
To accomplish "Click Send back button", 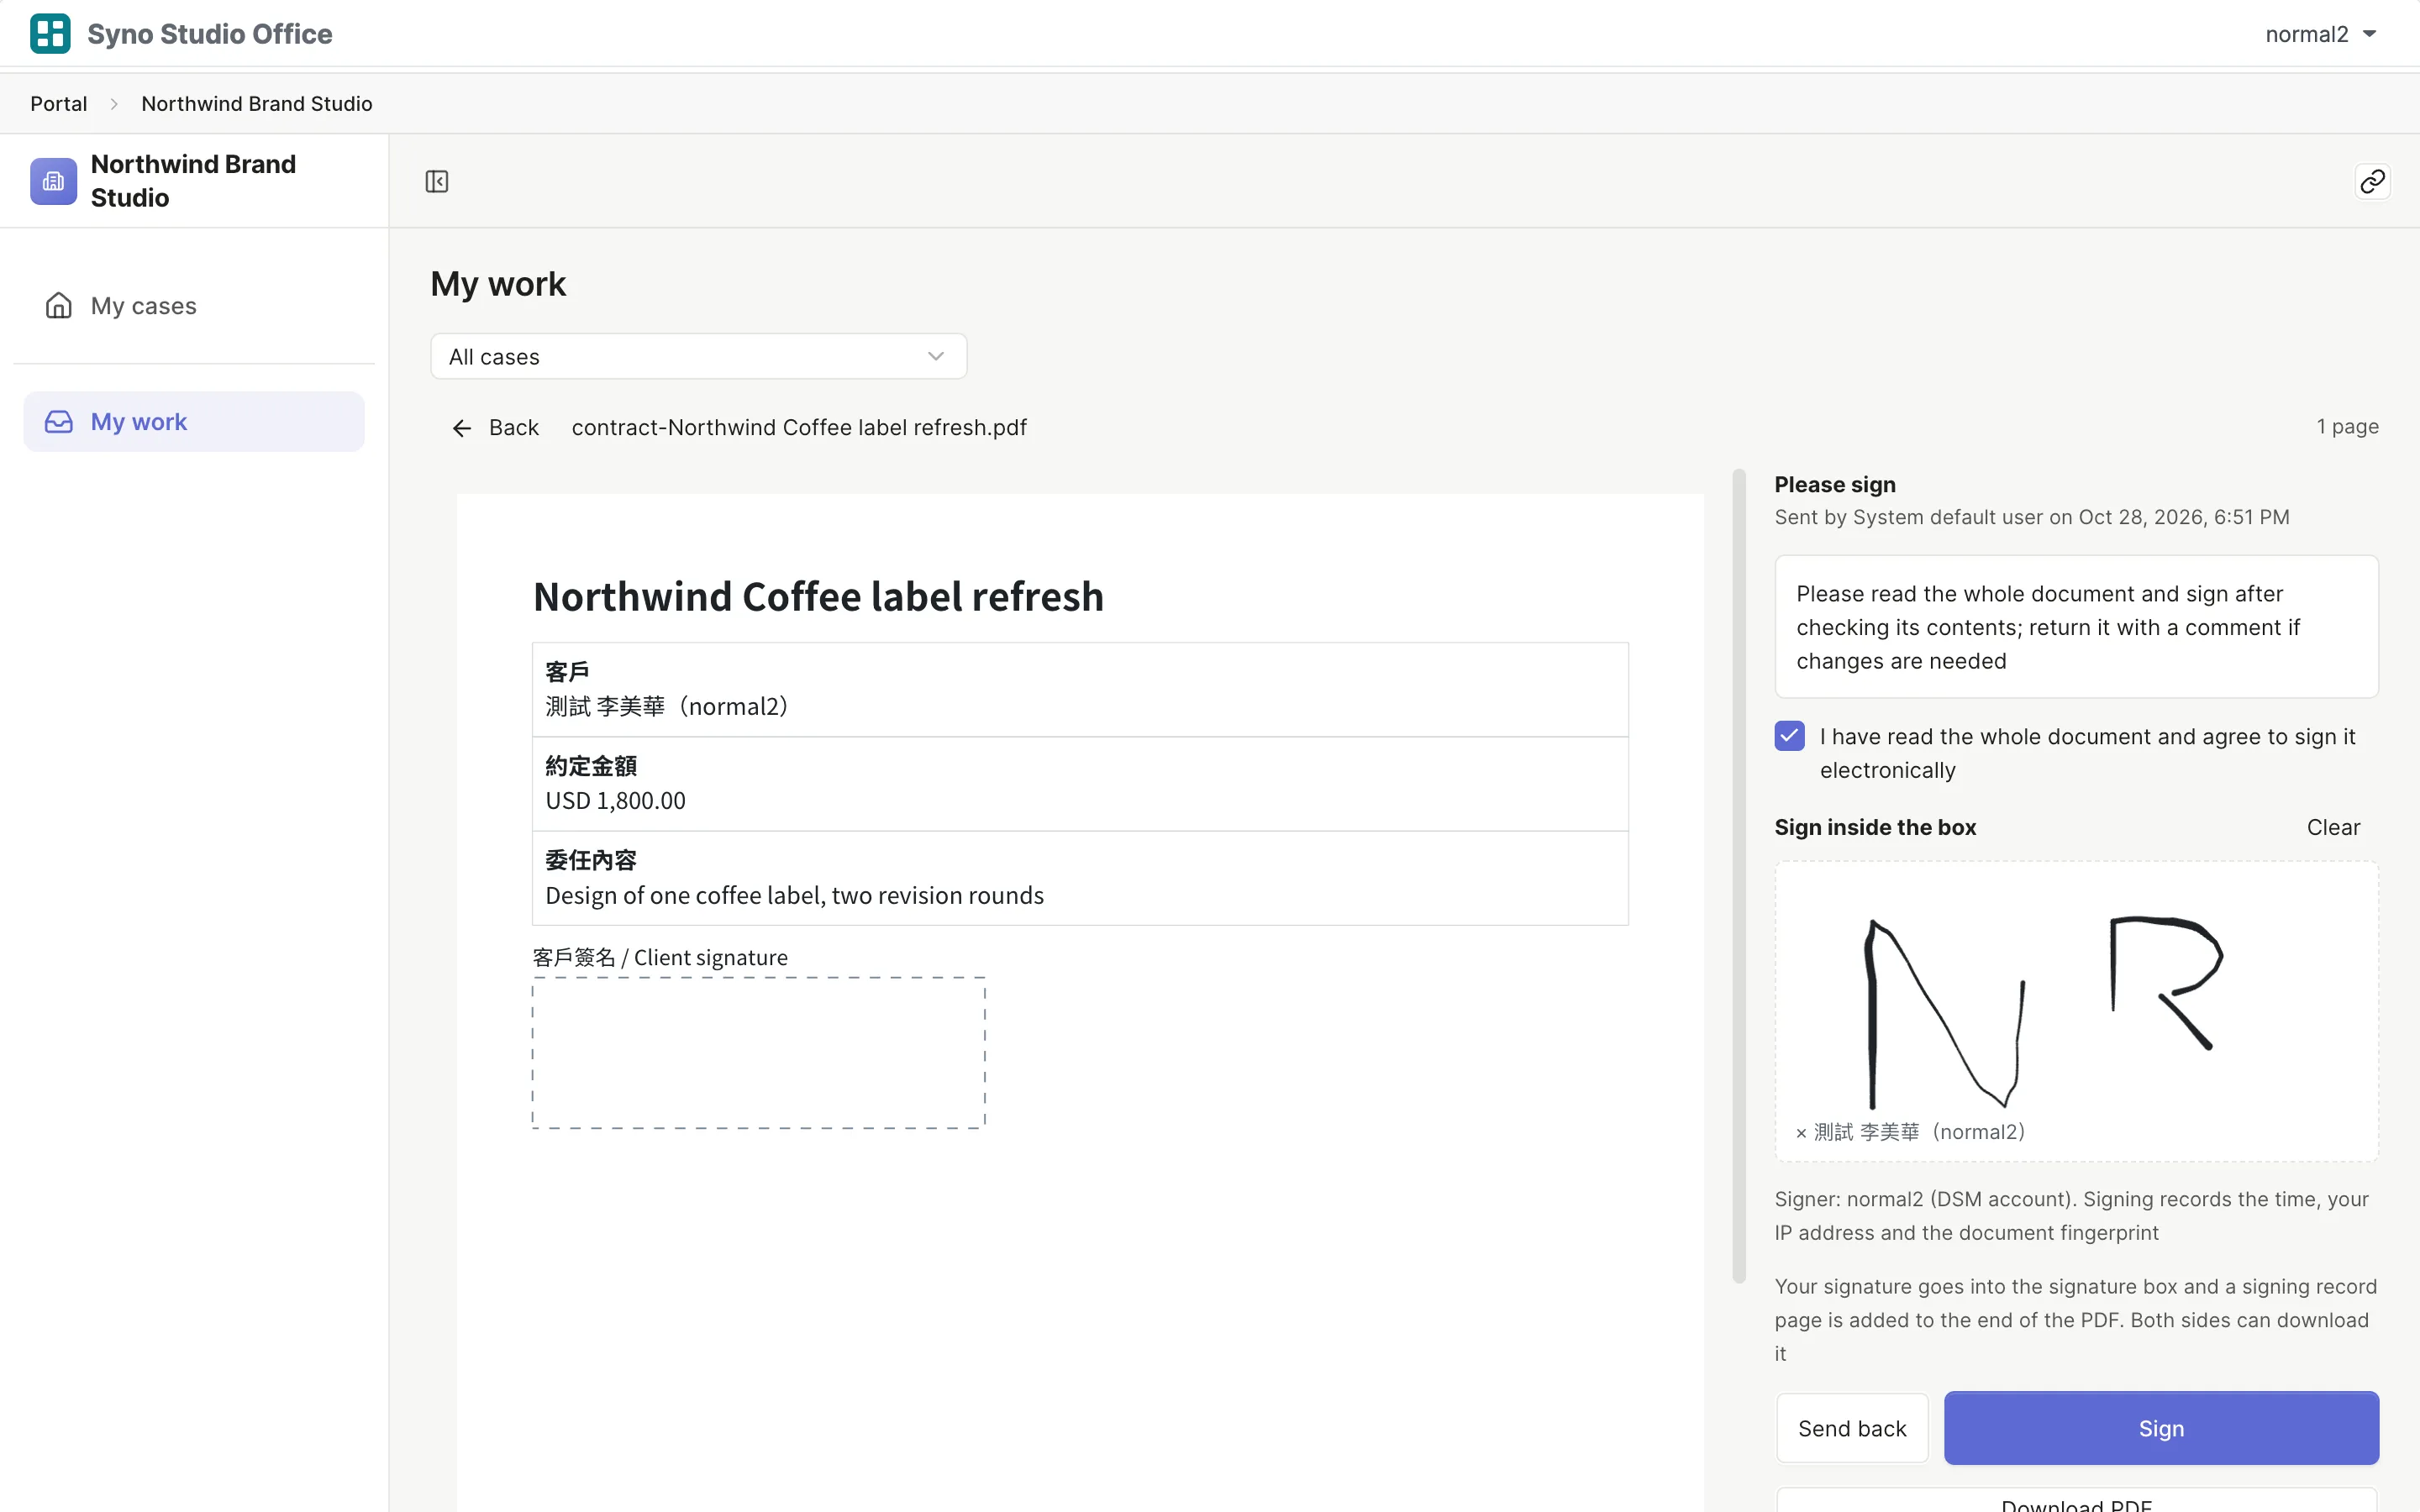I will pyautogui.click(x=1852, y=1428).
